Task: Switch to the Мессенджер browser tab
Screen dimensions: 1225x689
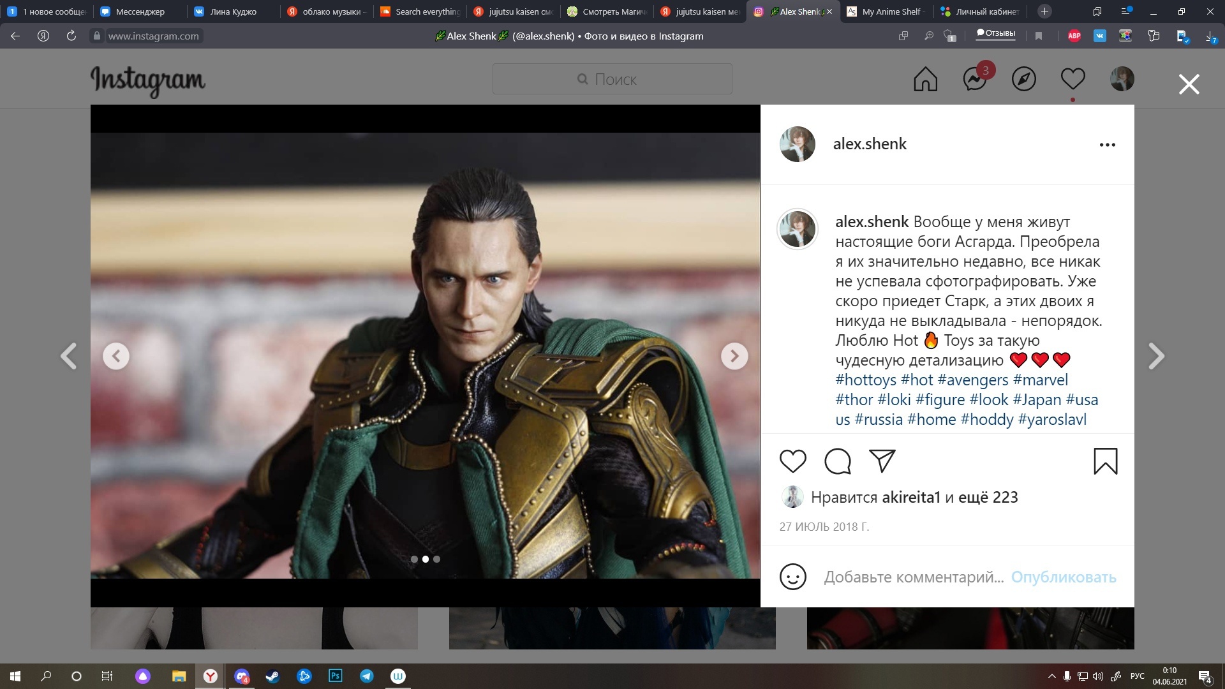Action: click(x=140, y=11)
